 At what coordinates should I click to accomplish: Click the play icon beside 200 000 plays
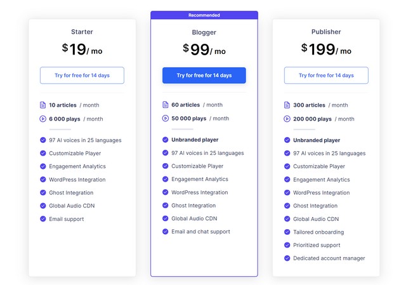coord(287,119)
